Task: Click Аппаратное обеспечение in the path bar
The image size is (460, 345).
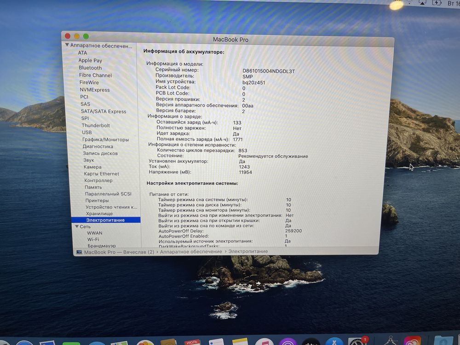Action: (191, 252)
